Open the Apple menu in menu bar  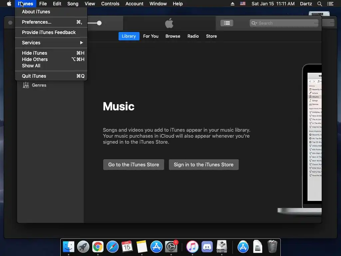[9, 4]
